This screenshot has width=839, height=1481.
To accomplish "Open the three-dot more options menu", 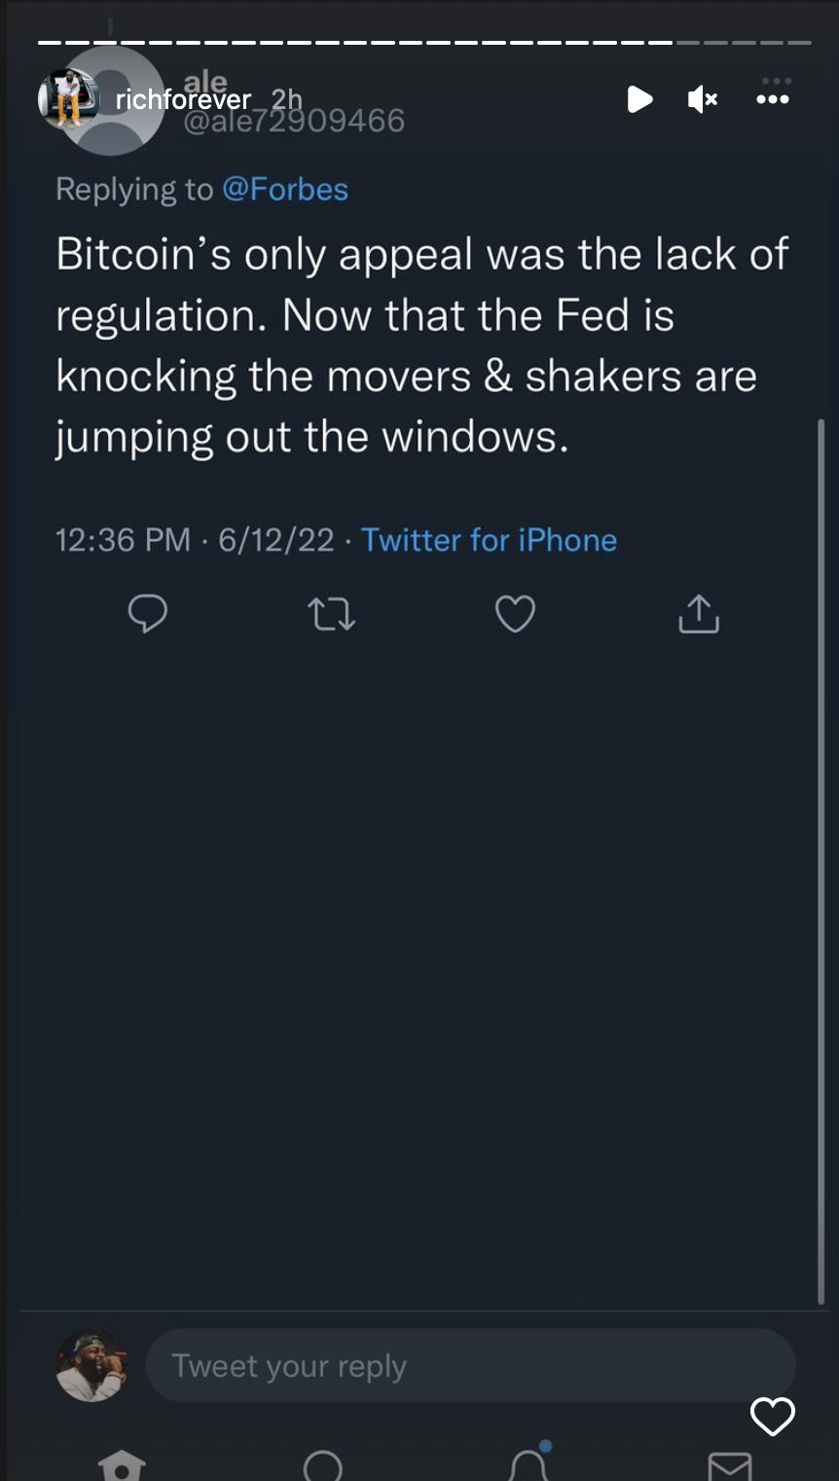I will click(x=773, y=99).
